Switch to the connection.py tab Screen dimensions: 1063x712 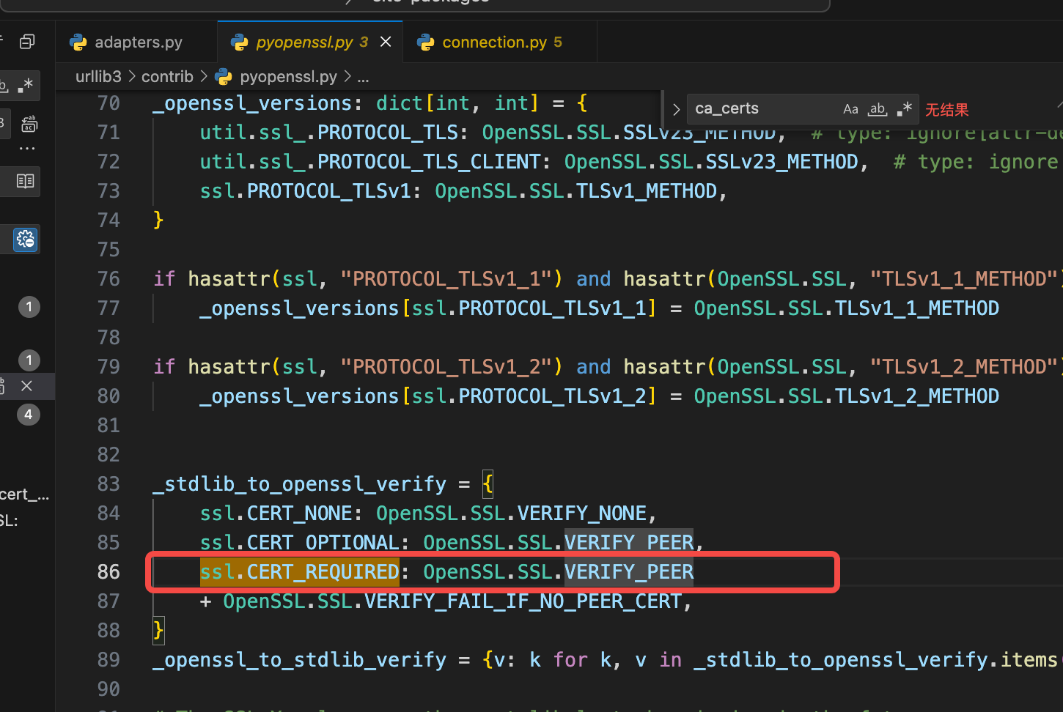pyautogui.click(x=501, y=42)
